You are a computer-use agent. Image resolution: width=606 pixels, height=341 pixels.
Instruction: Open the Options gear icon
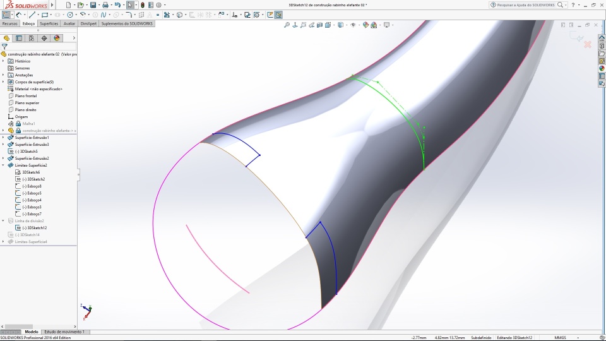159,5
